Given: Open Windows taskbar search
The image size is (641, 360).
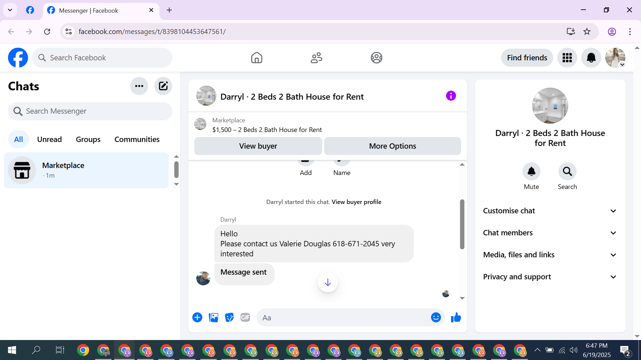Looking at the screenshot, I should [36, 350].
